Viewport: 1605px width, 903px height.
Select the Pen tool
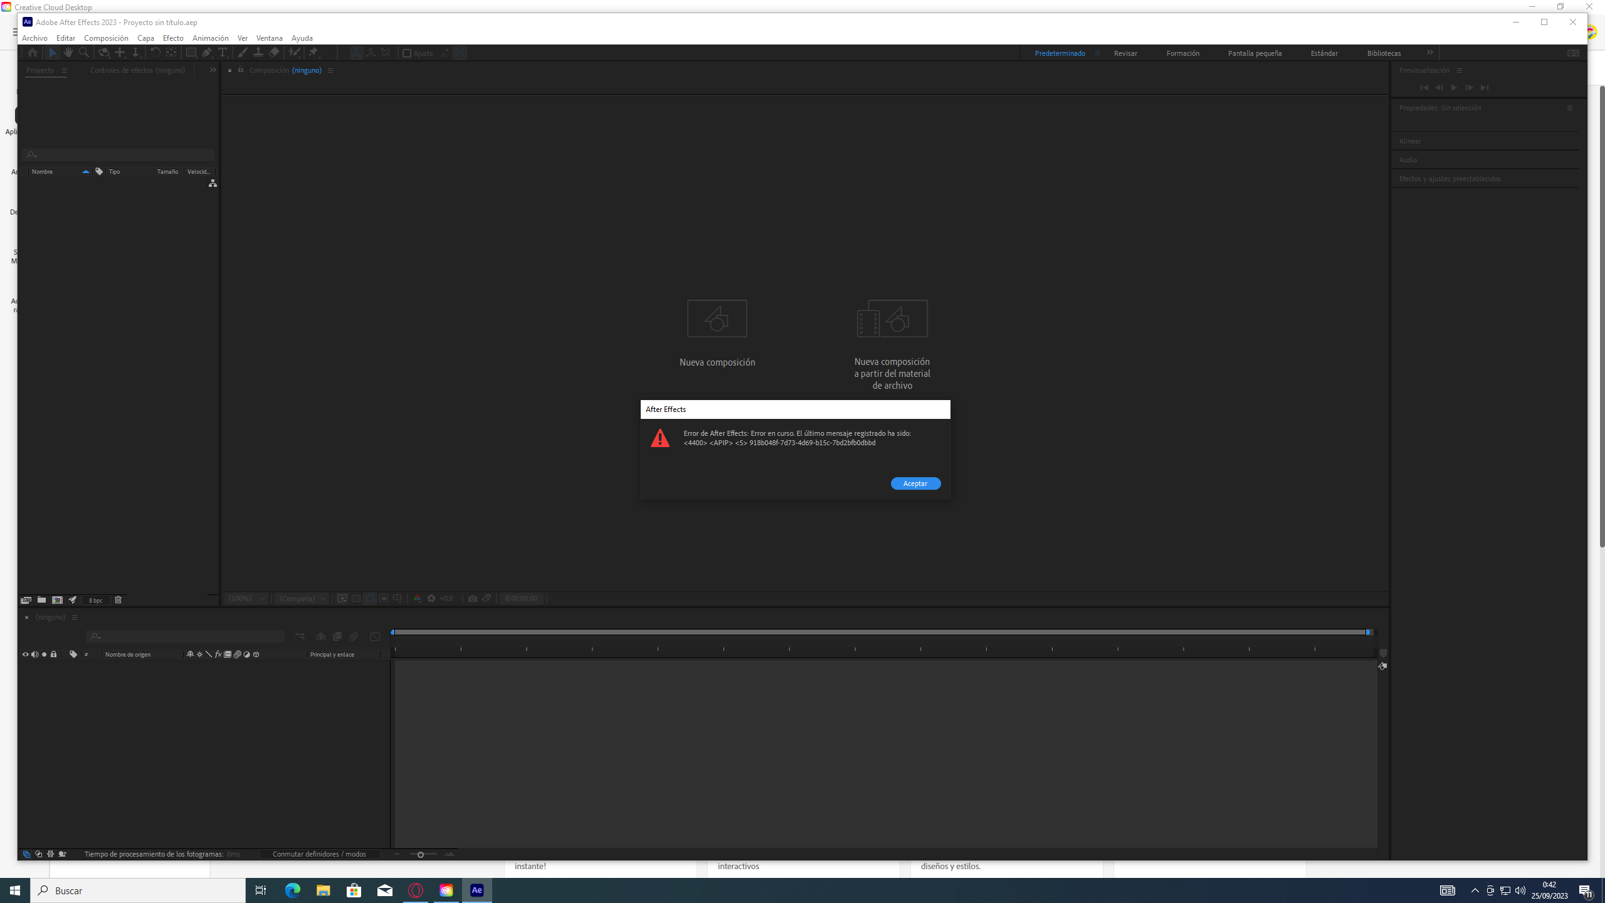coord(207,53)
